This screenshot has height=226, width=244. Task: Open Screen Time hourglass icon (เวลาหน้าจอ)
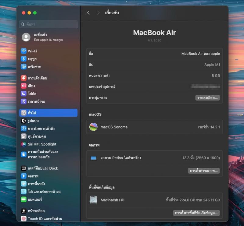point(24,101)
